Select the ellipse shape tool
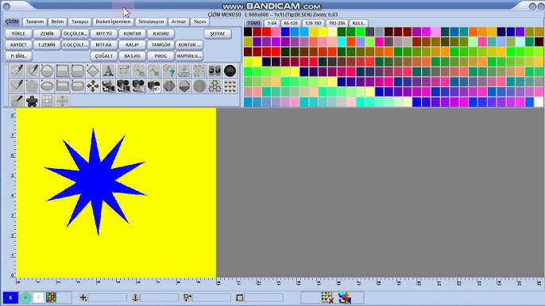Viewport: 545px width, 306px height. [x=48, y=86]
